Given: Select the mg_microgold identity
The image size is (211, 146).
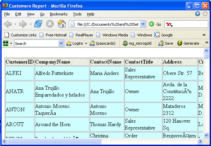Looking at the screenshot, I should [137, 43].
